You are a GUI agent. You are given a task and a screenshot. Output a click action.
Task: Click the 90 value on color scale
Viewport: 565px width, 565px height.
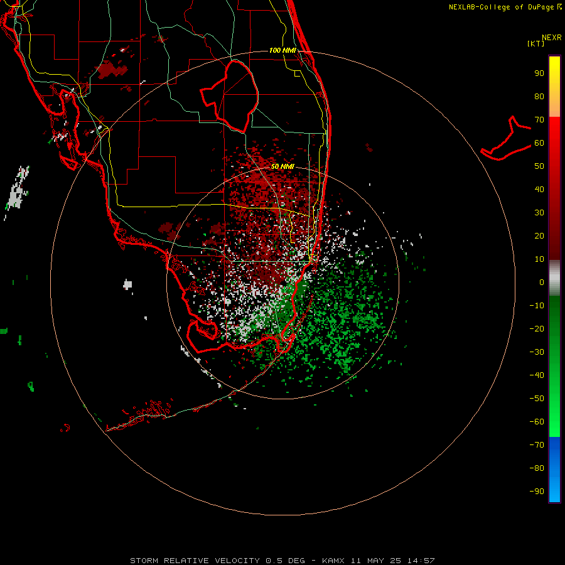coord(539,73)
